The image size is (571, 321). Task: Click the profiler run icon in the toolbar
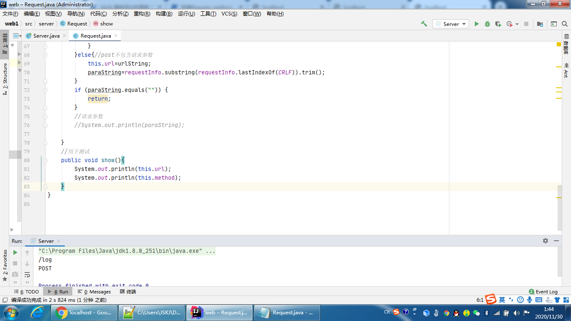click(x=510, y=24)
